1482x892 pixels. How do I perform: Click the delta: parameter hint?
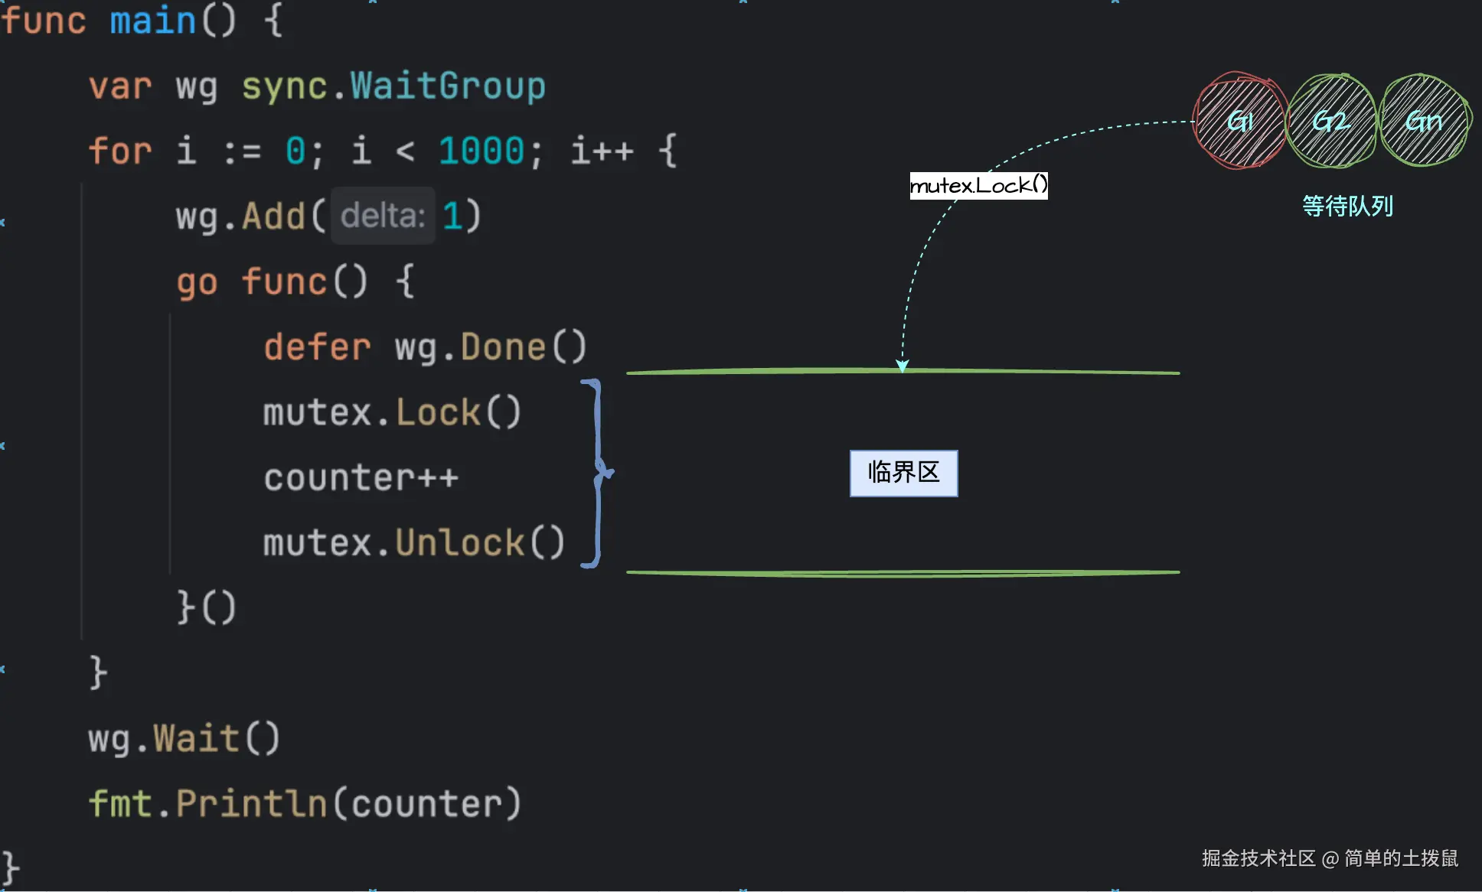point(383,216)
